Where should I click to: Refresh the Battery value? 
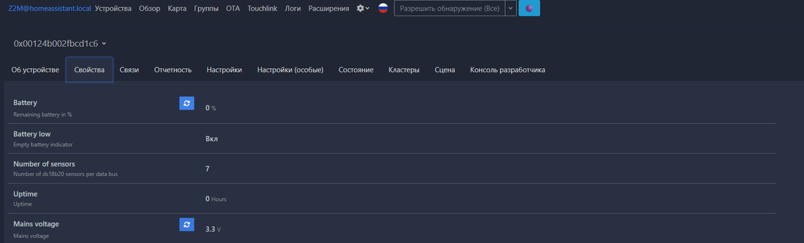coord(187,103)
